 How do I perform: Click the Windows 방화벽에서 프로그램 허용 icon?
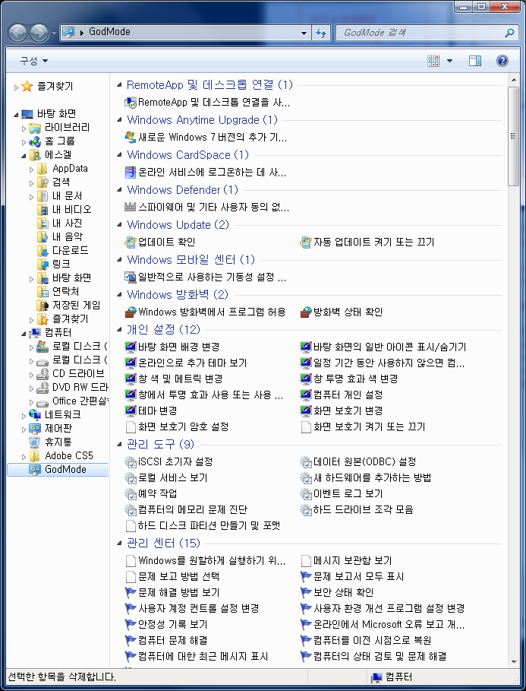coord(131,312)
